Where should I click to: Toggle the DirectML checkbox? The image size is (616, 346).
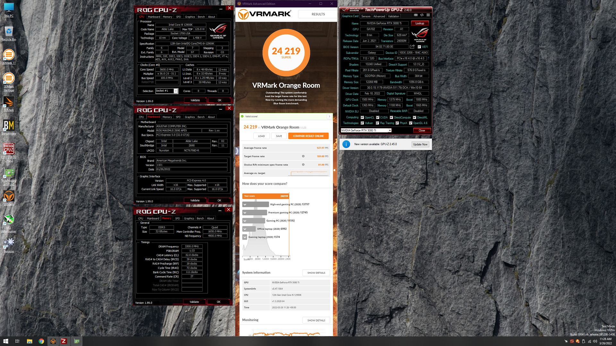point(415,118)
